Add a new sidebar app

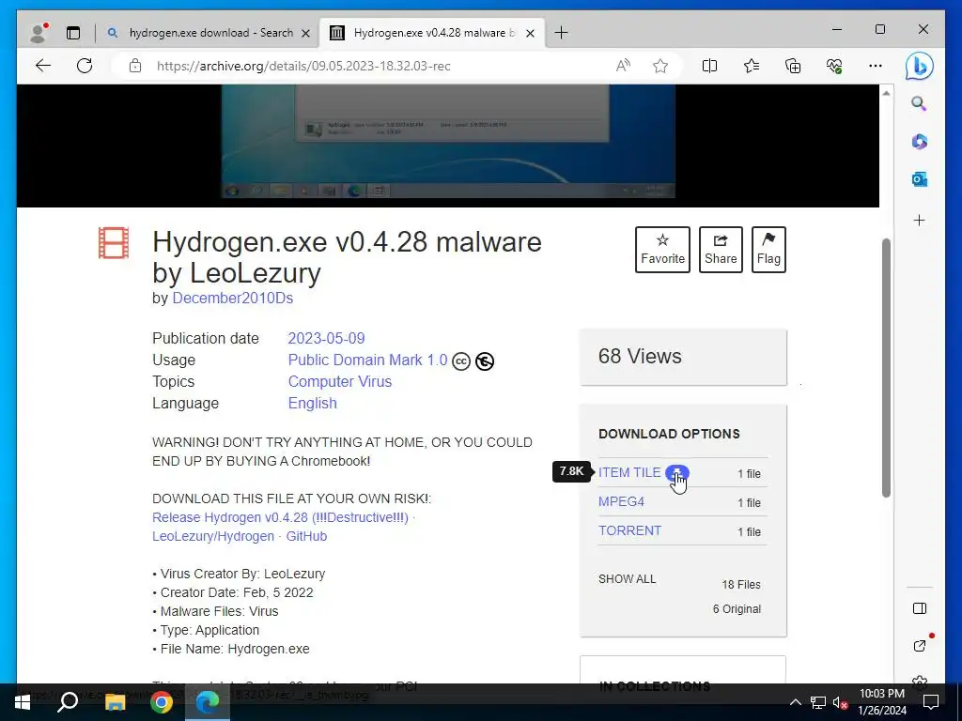919,220
